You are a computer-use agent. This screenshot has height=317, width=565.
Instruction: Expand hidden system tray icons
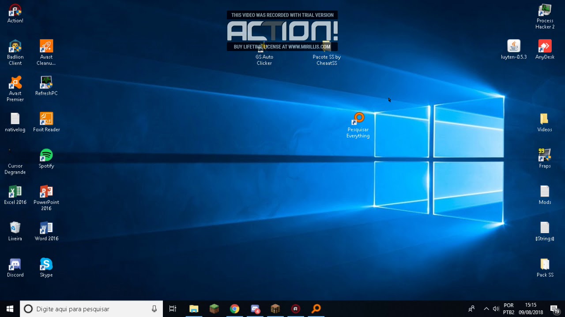coord(486,309)
